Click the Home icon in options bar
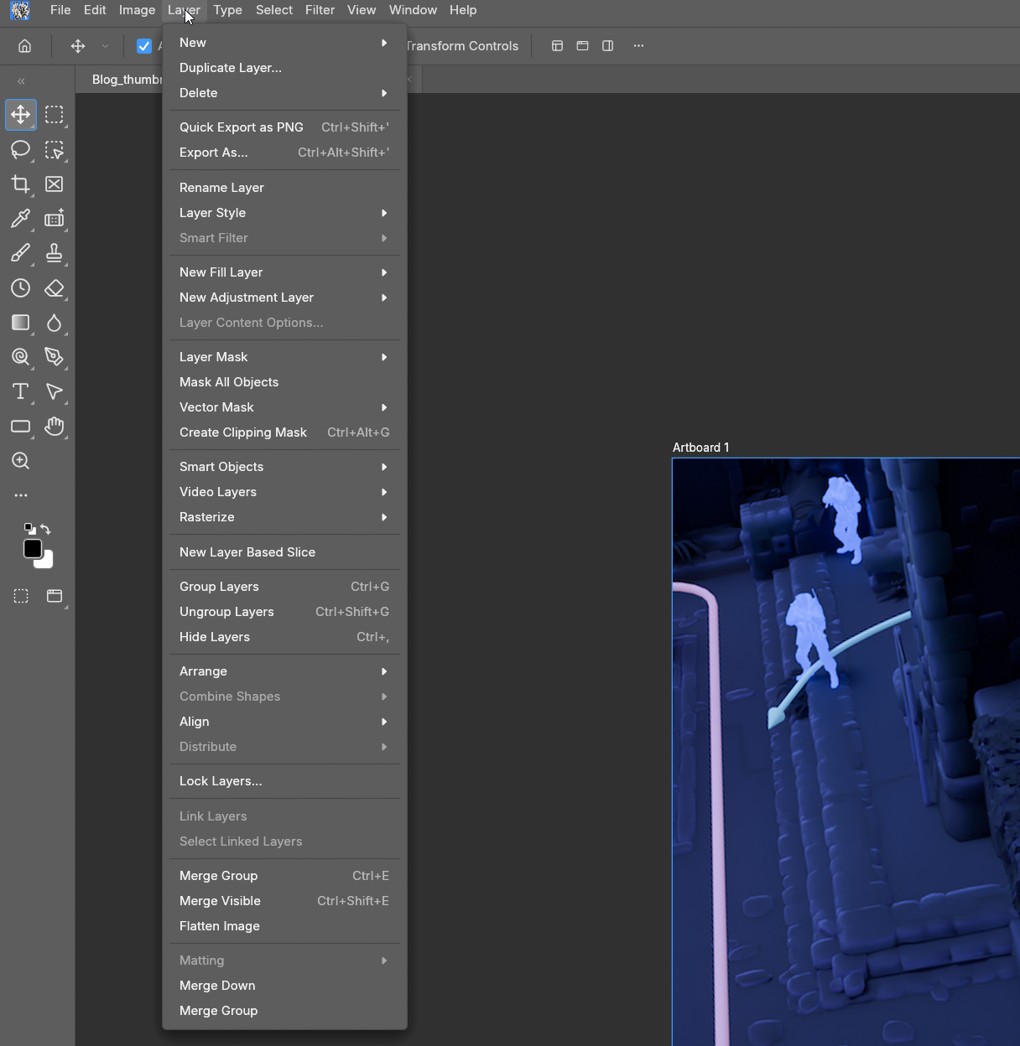1020x1046 pixels. (25, 46)
